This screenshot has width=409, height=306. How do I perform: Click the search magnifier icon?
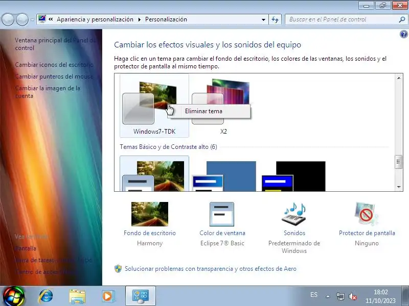tap(402, 19)
